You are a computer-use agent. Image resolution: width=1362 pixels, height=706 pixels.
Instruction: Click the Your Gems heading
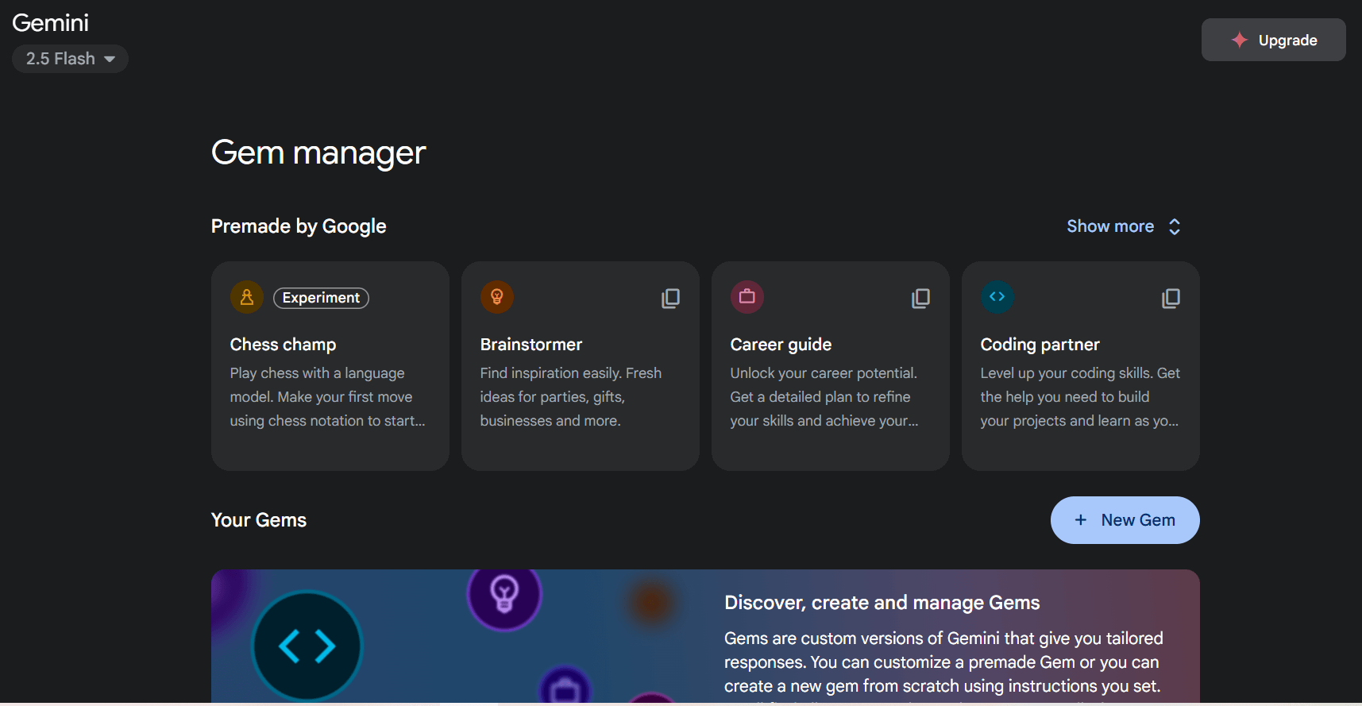point(259,520)
